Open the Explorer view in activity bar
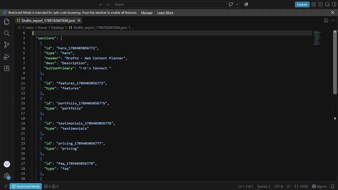This screenshot has height=190, width=338. click(x=7, y=22)
